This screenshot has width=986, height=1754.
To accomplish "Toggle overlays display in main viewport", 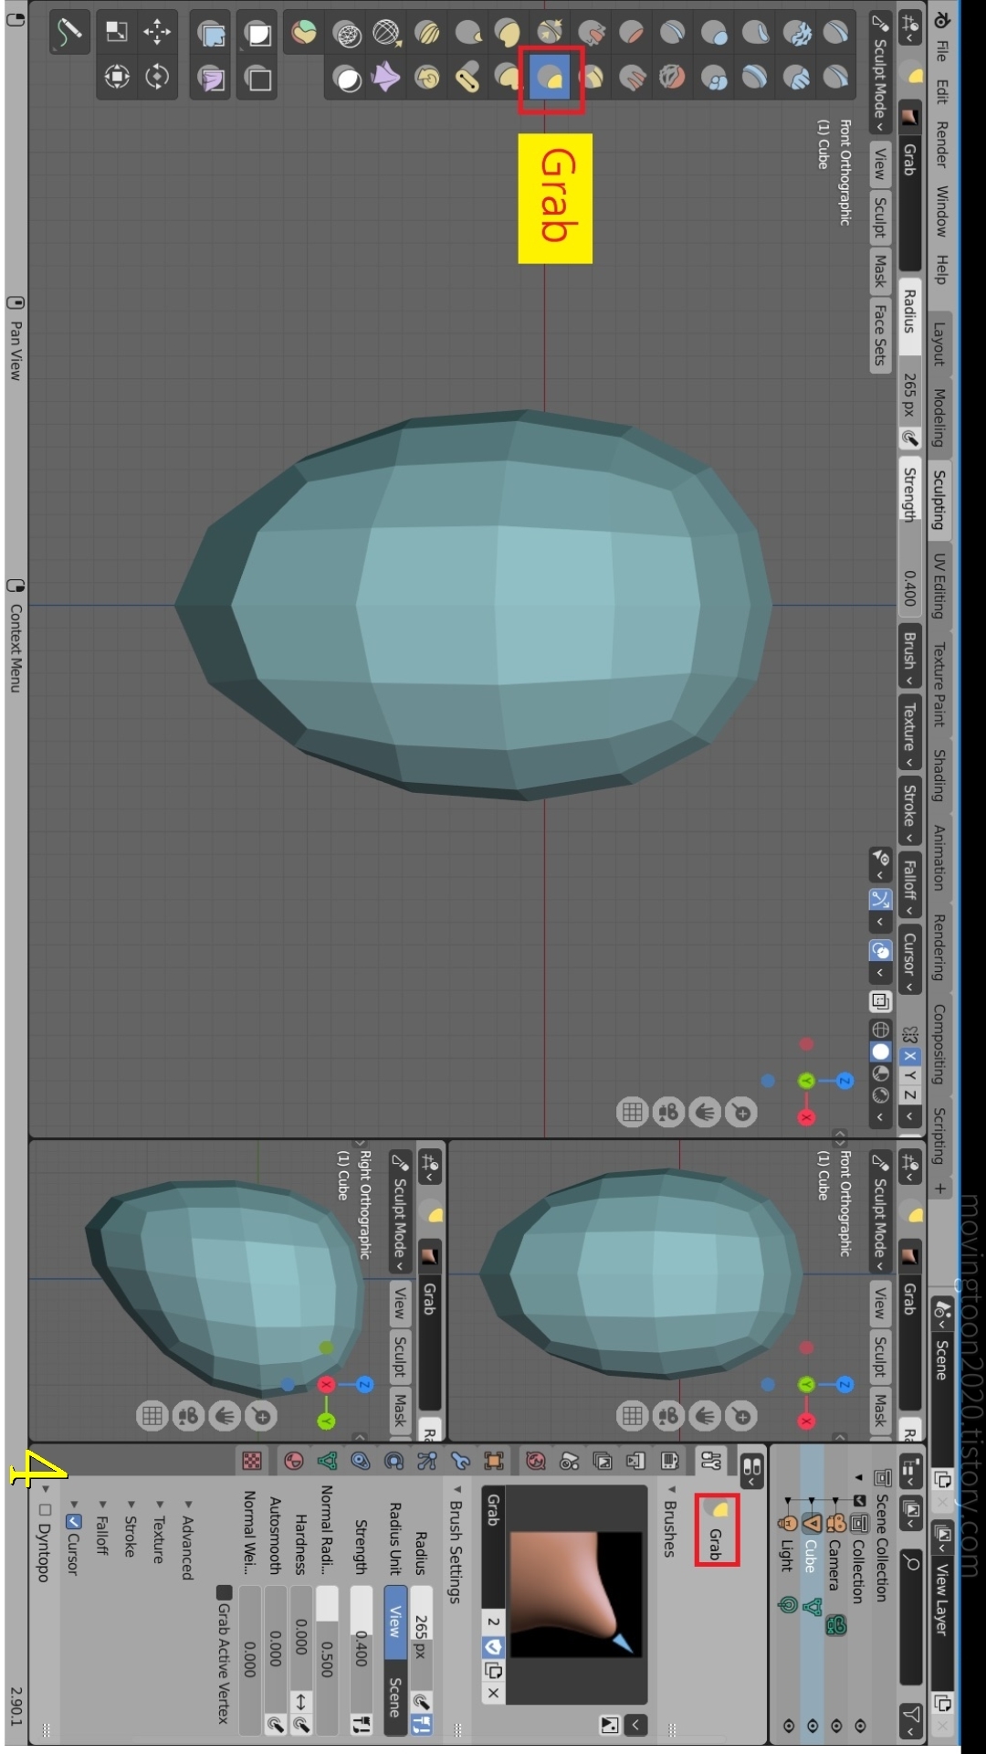I will (x=880, y=950).
